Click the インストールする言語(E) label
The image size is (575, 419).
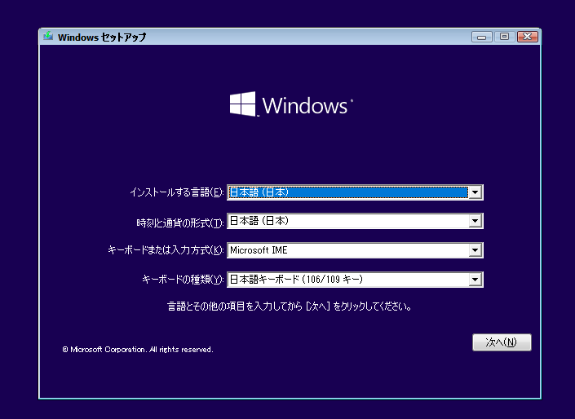tap(176, 192)
